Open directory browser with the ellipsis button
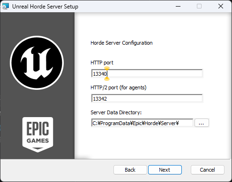 pyautogui.click(x=202, y=123)
